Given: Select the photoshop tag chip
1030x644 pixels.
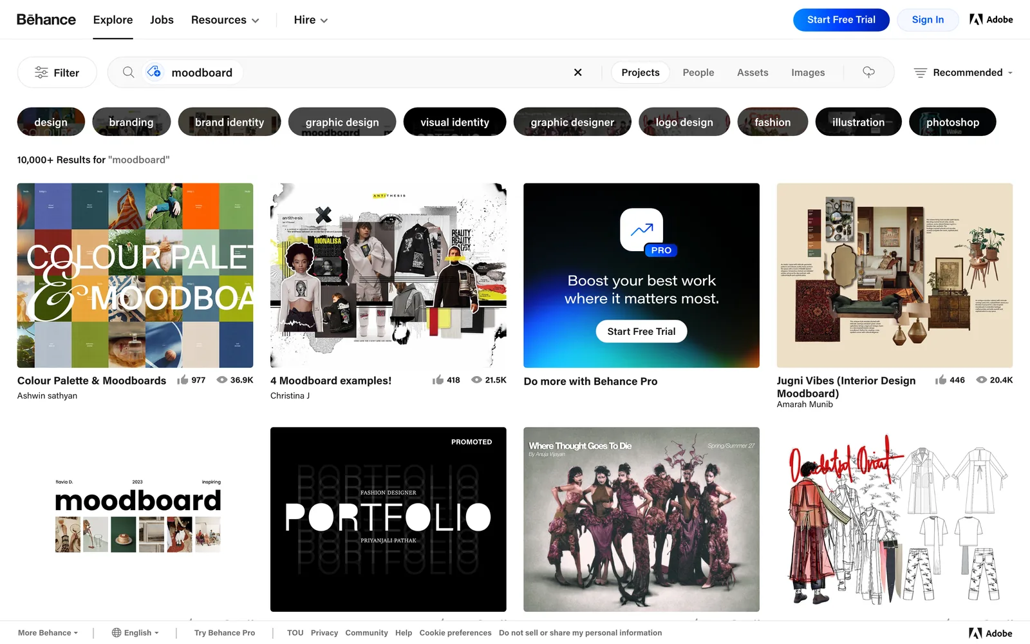Looking at the screenshot, I should (953, 122).
